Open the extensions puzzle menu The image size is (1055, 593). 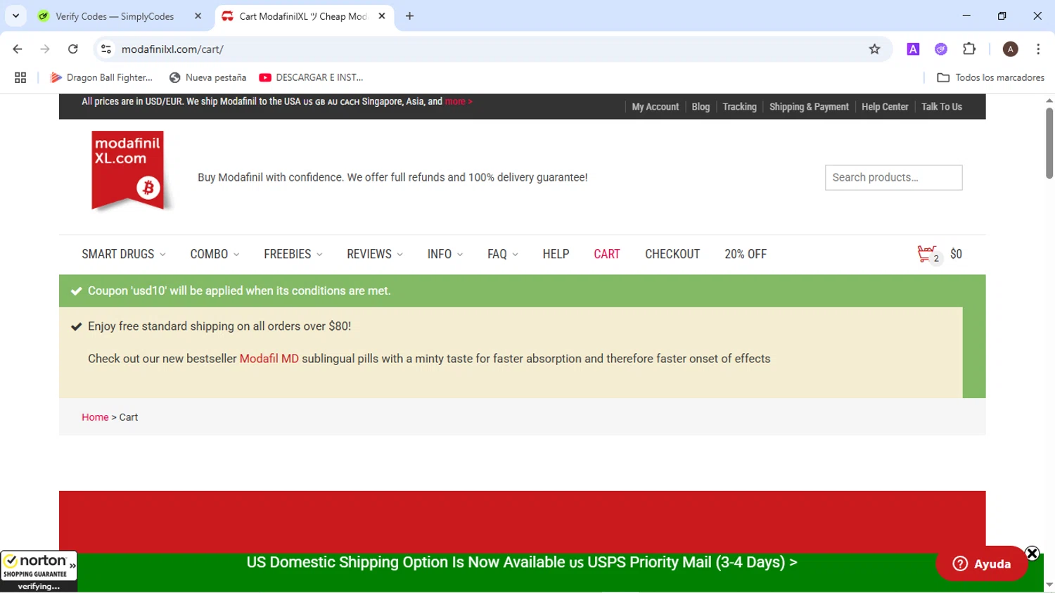[969, 49]
